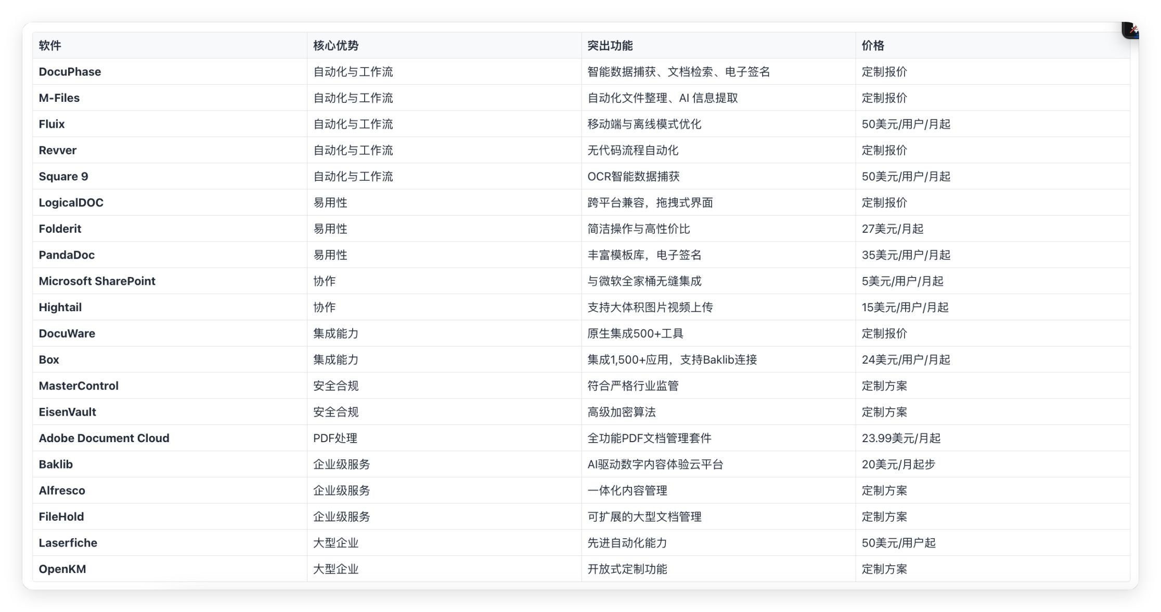Click the Hightail feature 支持大体积图片视频上传
Image resolution: width=1161 pixels, height=612 pixels.
tap(650, 307)
